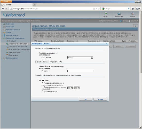142x129 pixels.
Task: Click the Хранение данных storage icon
Action: coord(4,30)
